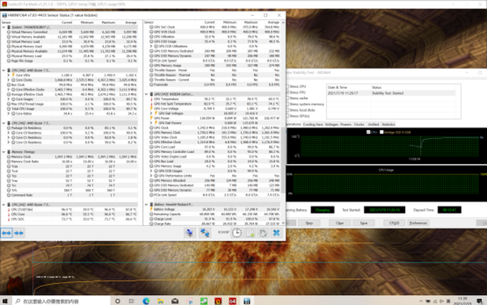Close sensors with the blue X icon
The width and height of the screenshot is (487, 305).
coord(276,232)
